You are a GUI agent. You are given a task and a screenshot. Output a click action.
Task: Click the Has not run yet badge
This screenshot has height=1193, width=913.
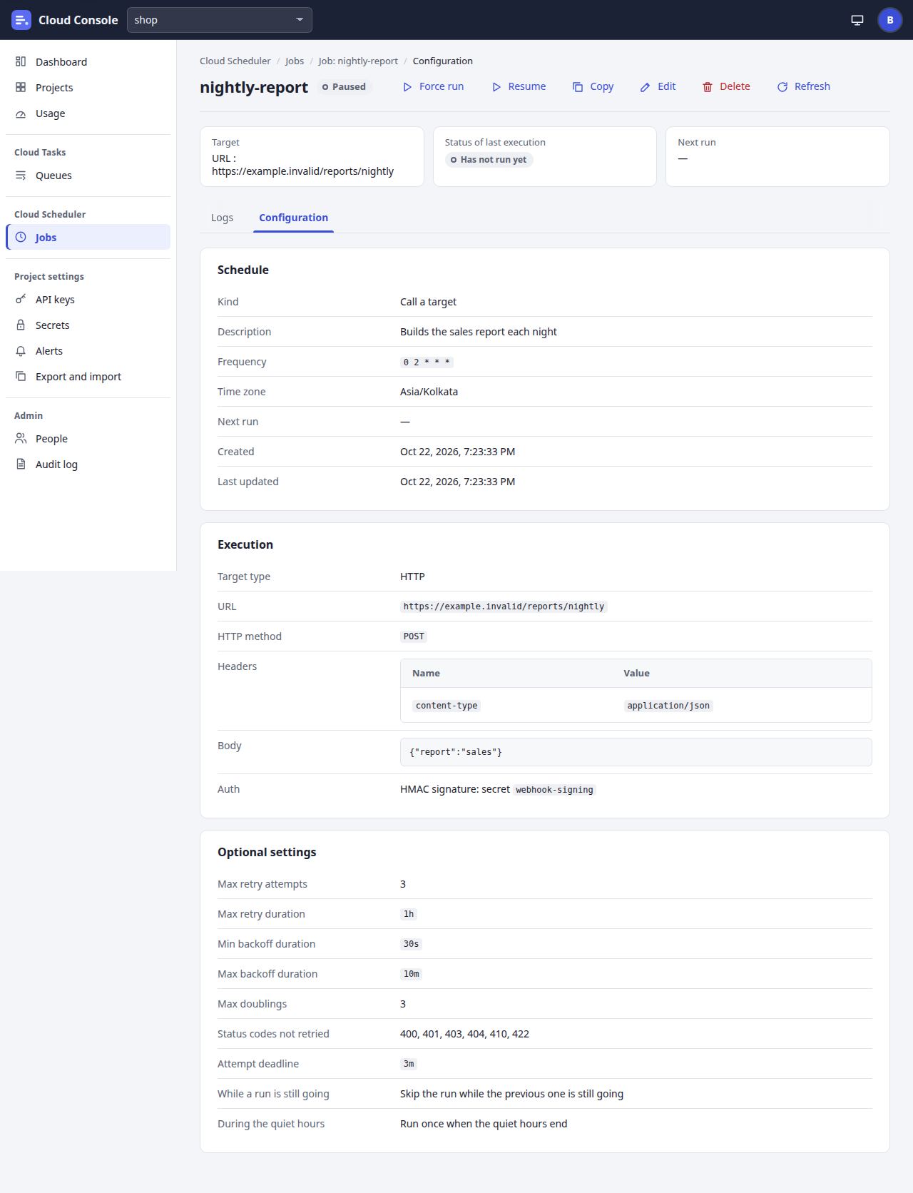pos(489,160)
